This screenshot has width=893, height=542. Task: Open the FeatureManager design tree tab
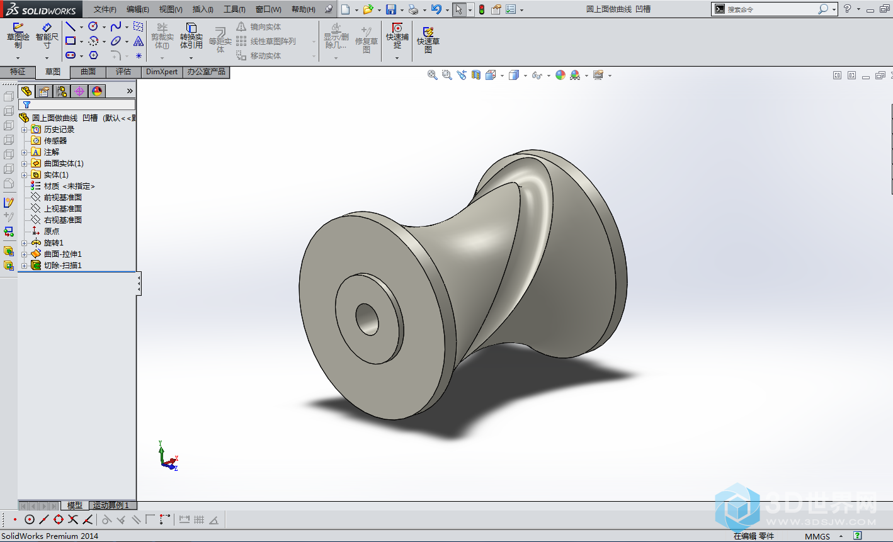[26, 91]
